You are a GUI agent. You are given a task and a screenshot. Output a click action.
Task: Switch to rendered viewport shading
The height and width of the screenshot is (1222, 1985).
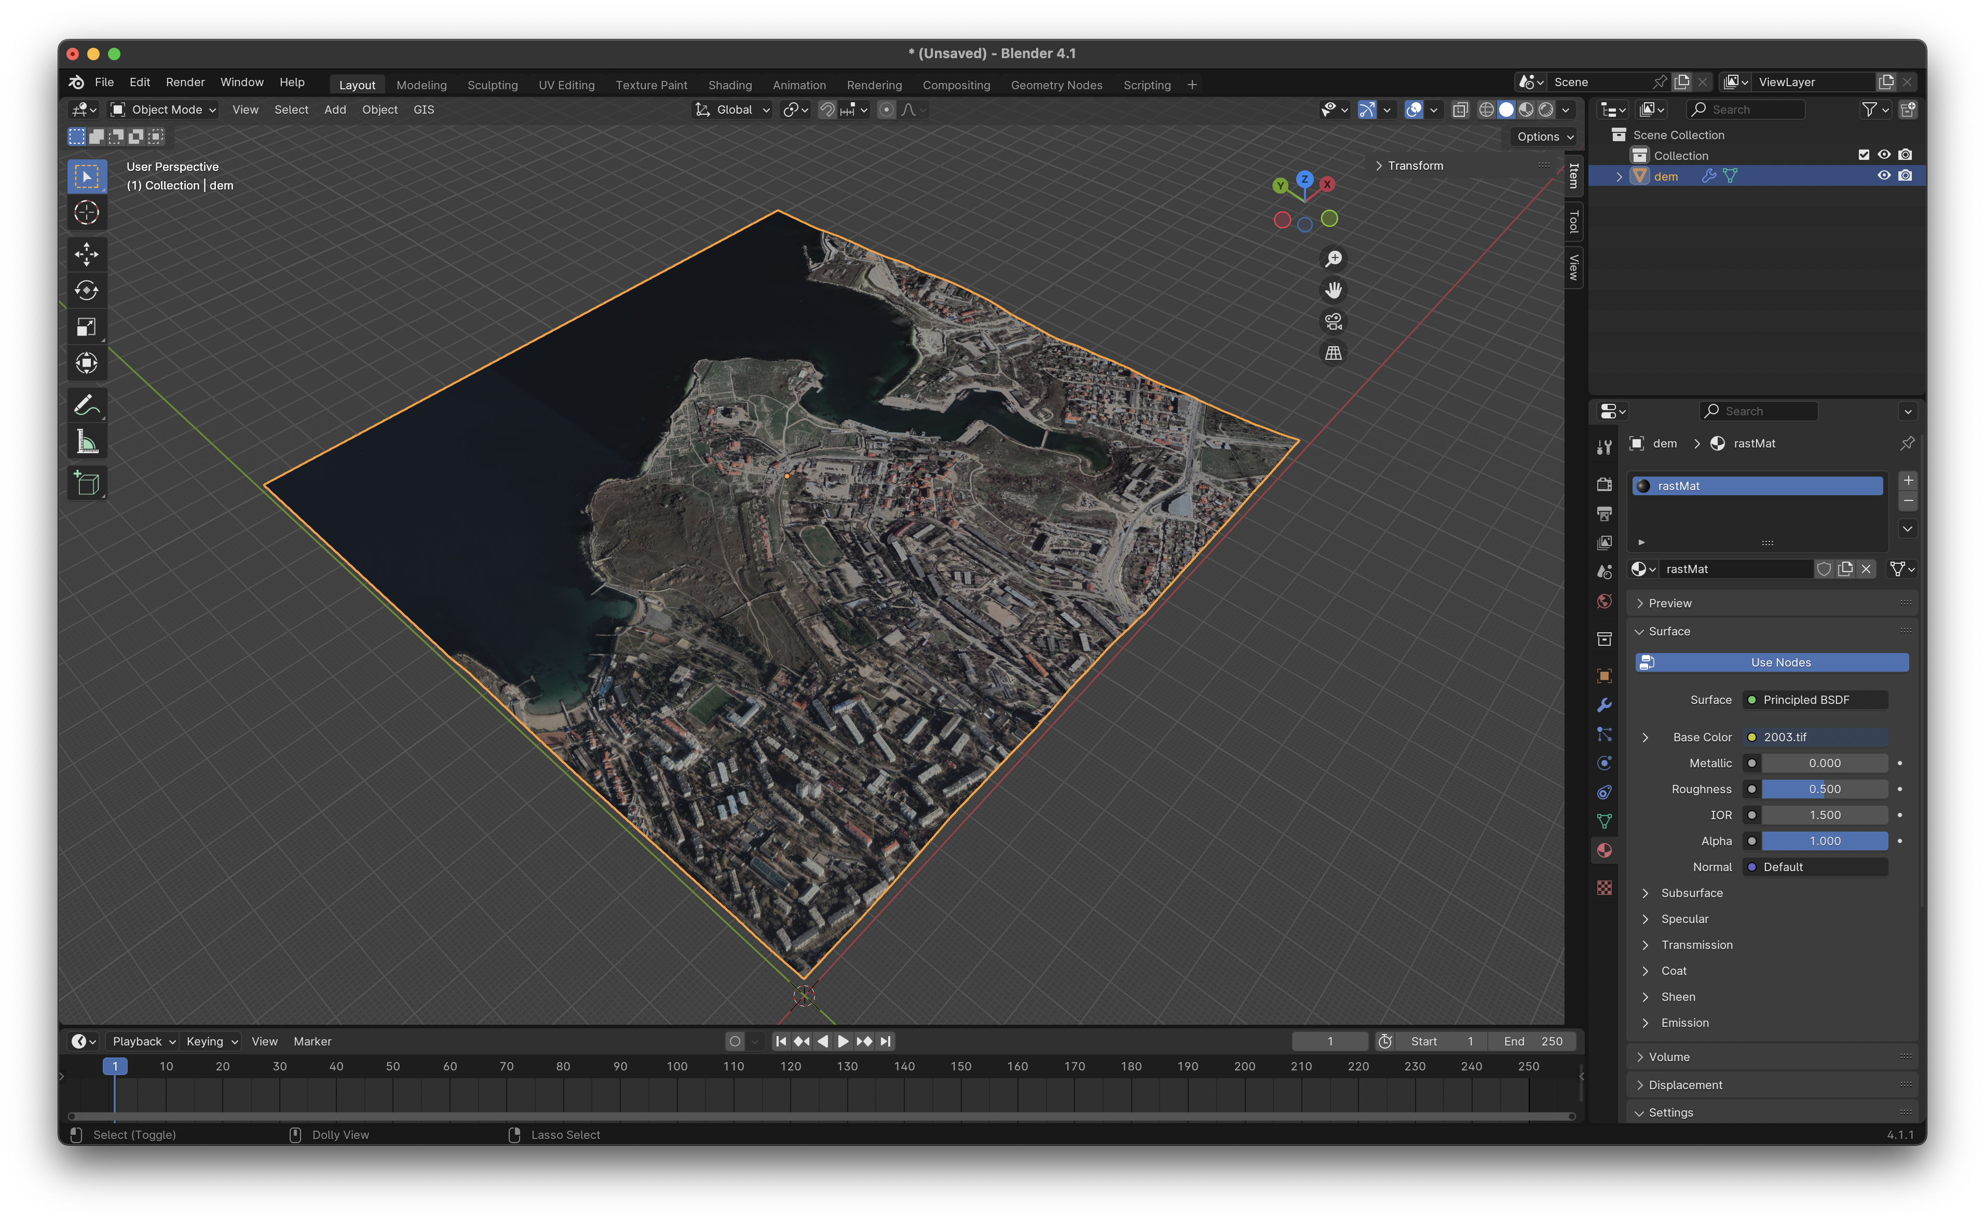(x=1545, y=110)
